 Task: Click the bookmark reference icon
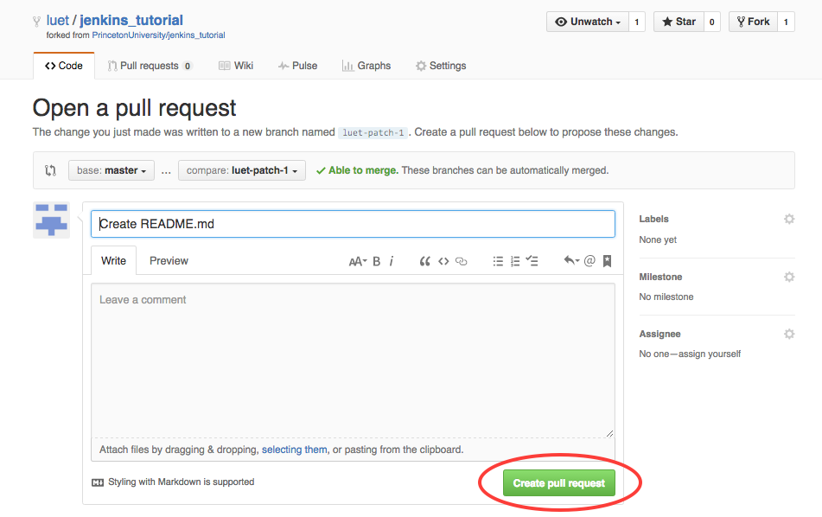click(607, 260)
